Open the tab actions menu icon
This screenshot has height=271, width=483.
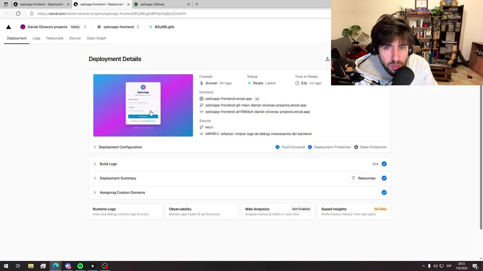coord(6,4)
